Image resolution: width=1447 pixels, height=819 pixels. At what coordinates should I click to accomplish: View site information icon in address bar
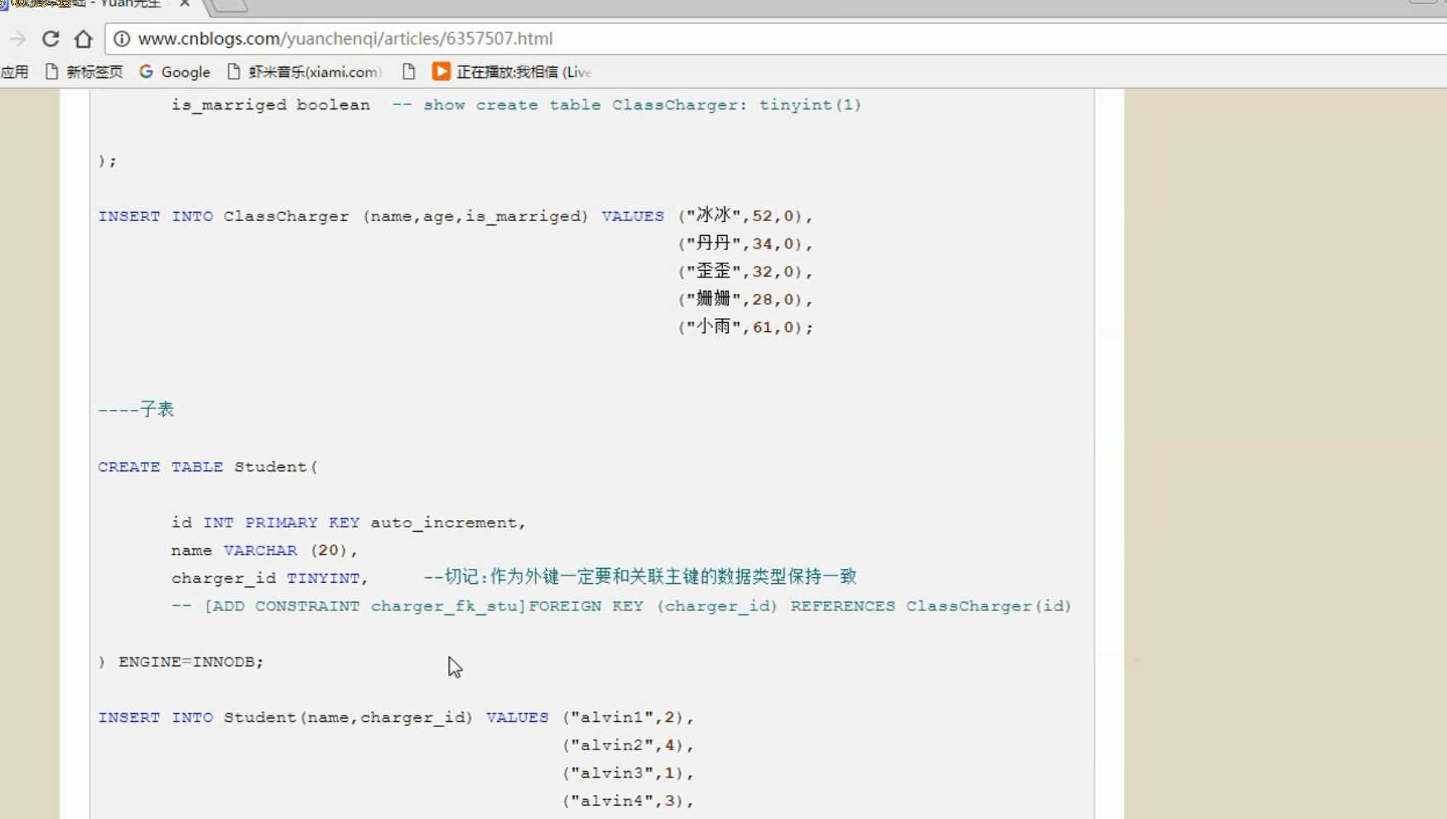pyautogui.click(x=122, y=39)
